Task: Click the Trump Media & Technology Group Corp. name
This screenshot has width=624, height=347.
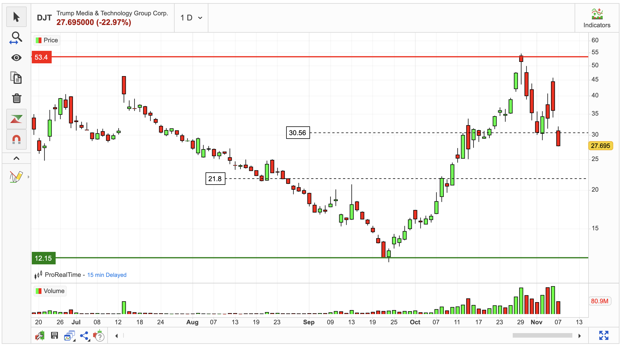Action: click(112, 13)
